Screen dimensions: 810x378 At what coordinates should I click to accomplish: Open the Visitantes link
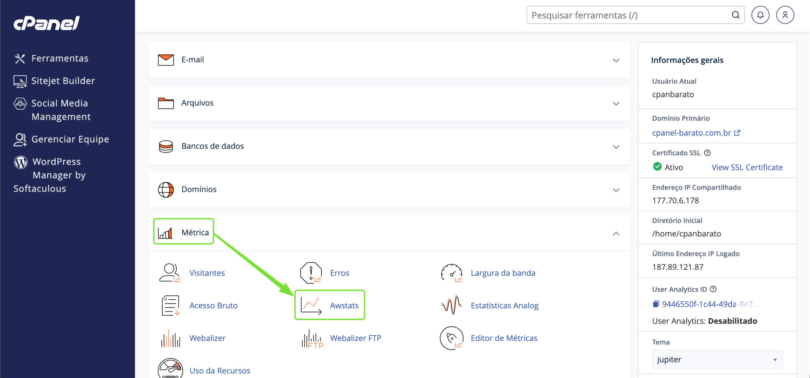pyautogui.click(x=207, y=273)
